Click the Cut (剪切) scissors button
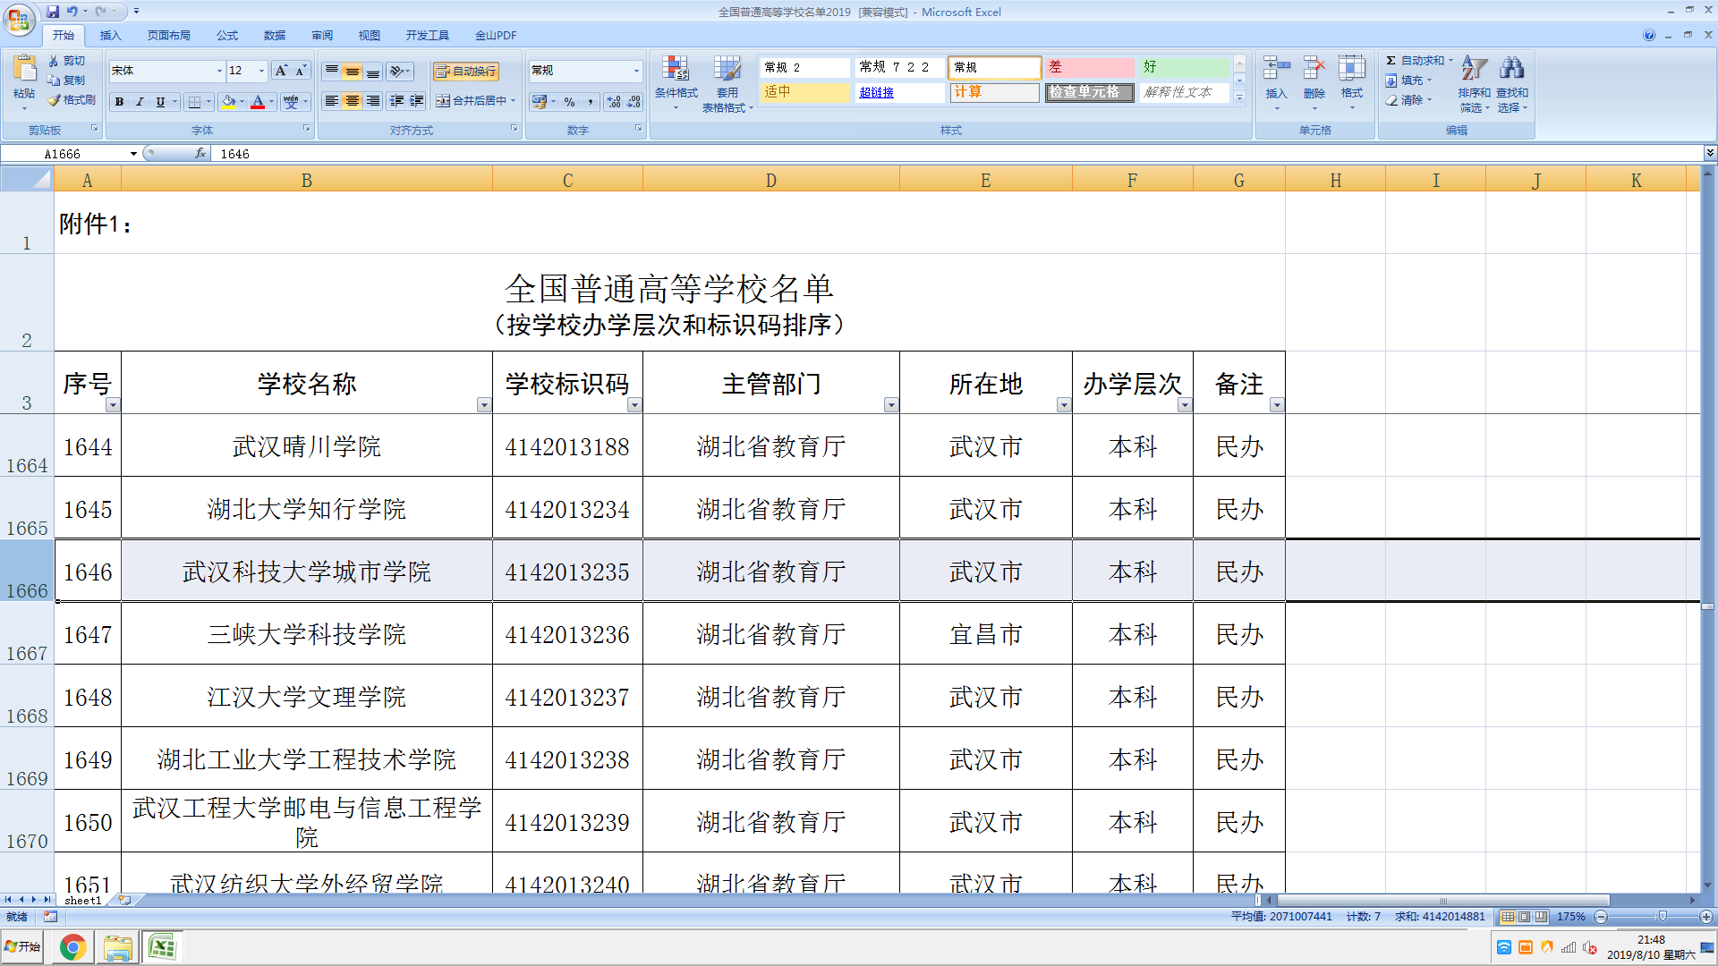 (67, 61)
